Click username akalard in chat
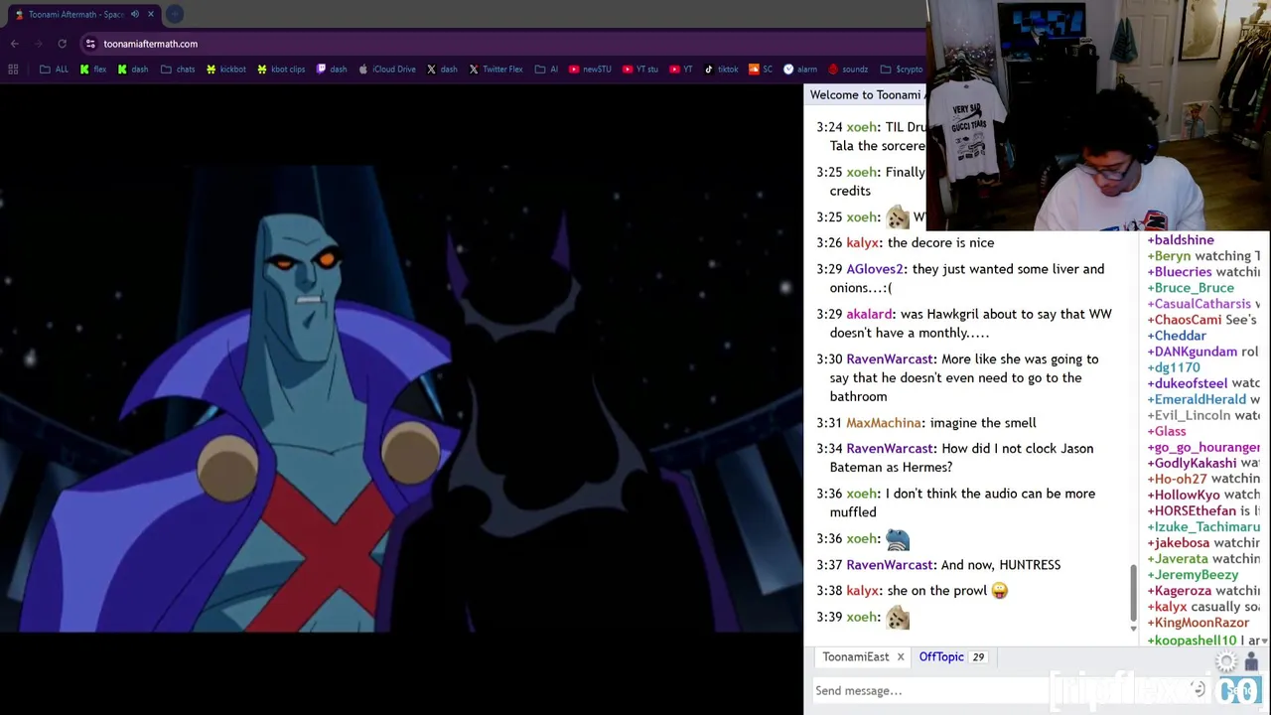This screenshot has width=1271, height=715. click(869, 314)
